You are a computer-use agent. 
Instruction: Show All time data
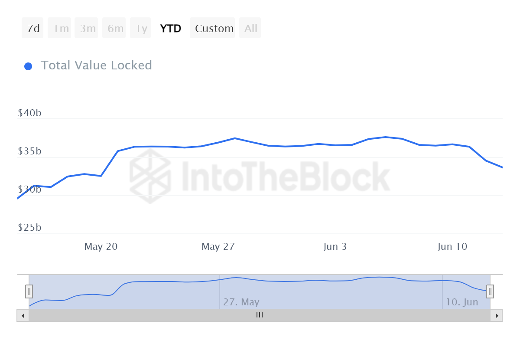coord(250,29)
